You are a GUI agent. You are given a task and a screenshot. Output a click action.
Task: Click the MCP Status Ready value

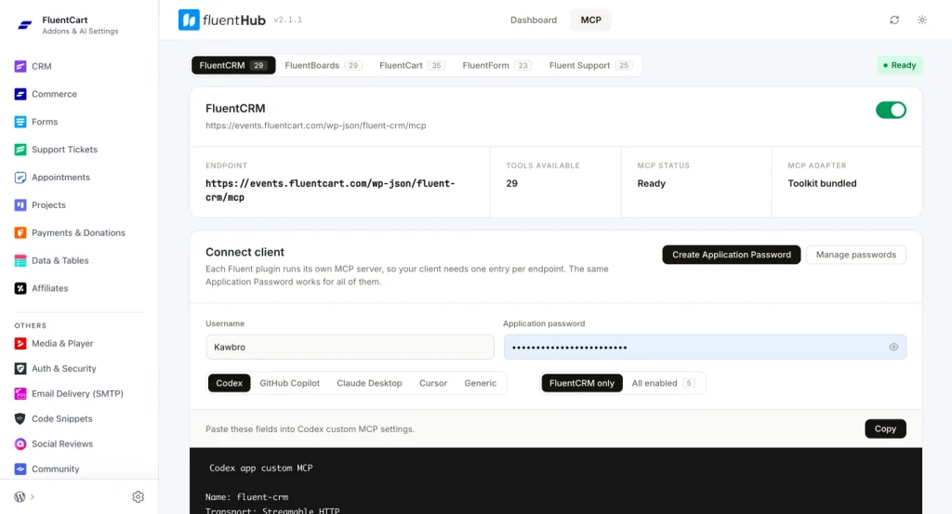tap(651, 183)
